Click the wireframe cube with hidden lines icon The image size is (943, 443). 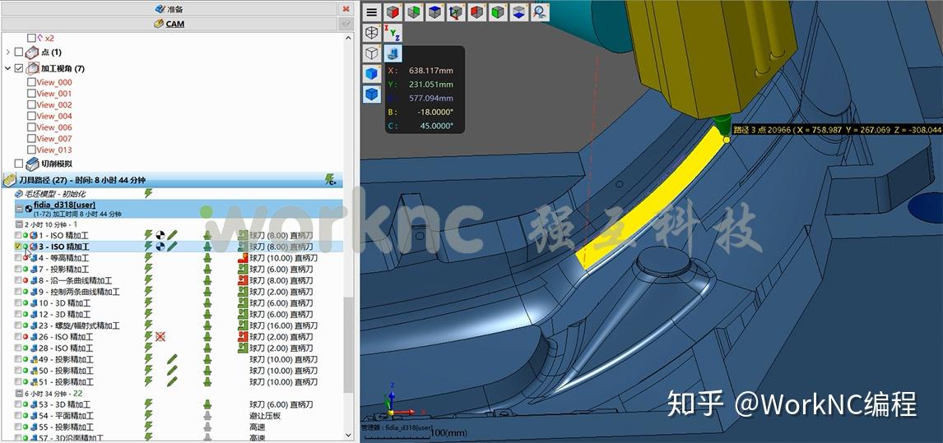[x=372, y=32]
